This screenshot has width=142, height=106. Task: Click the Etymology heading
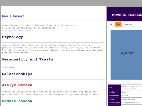[x=12, y=37]
